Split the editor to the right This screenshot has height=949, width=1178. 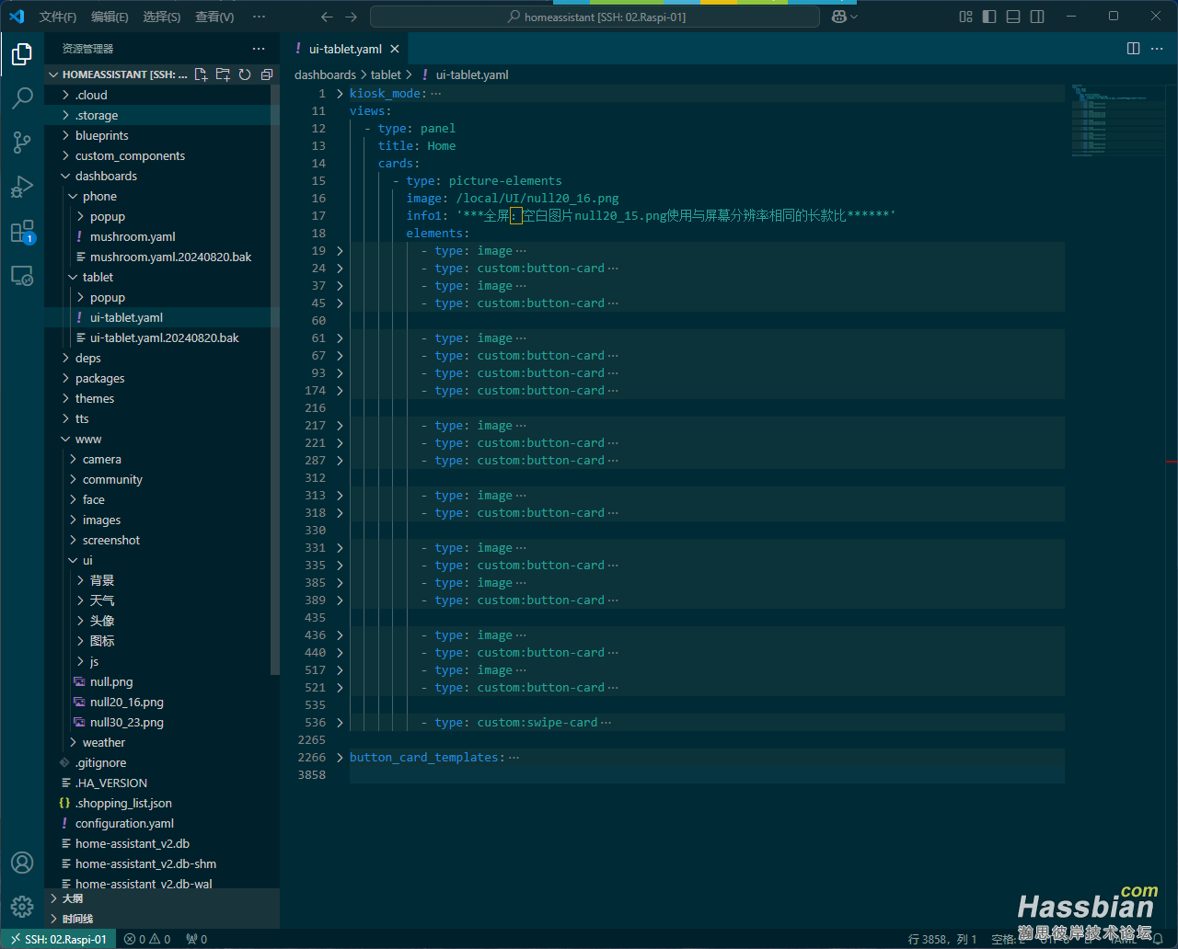point(1134,49)
